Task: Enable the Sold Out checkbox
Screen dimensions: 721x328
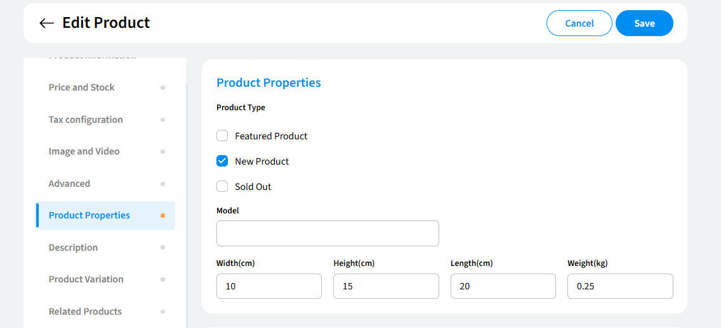Action: click(x=222, y=186)
